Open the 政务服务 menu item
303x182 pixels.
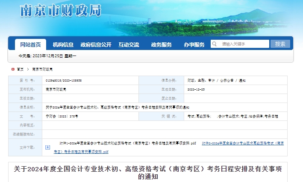[x=161, y=45]
